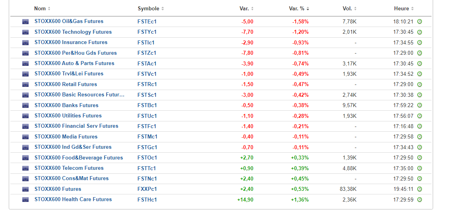Click the flag icon beside Telecom Futures
The width and height of the screenshot is (451, 217).
(25, 168)
